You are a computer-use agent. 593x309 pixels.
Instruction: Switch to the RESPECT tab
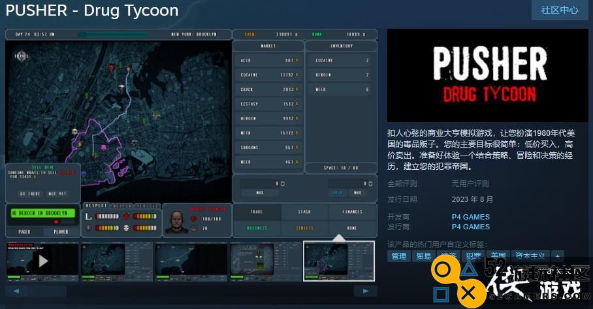pos(96,205)
